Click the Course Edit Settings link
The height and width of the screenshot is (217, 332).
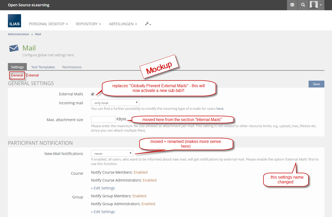pyautogui.click(x=103, y=188)
